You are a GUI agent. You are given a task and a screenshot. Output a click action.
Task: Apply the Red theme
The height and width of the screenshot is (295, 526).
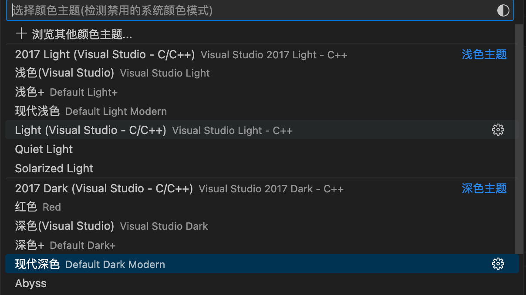pyautogui.click(x=26, y=207)
